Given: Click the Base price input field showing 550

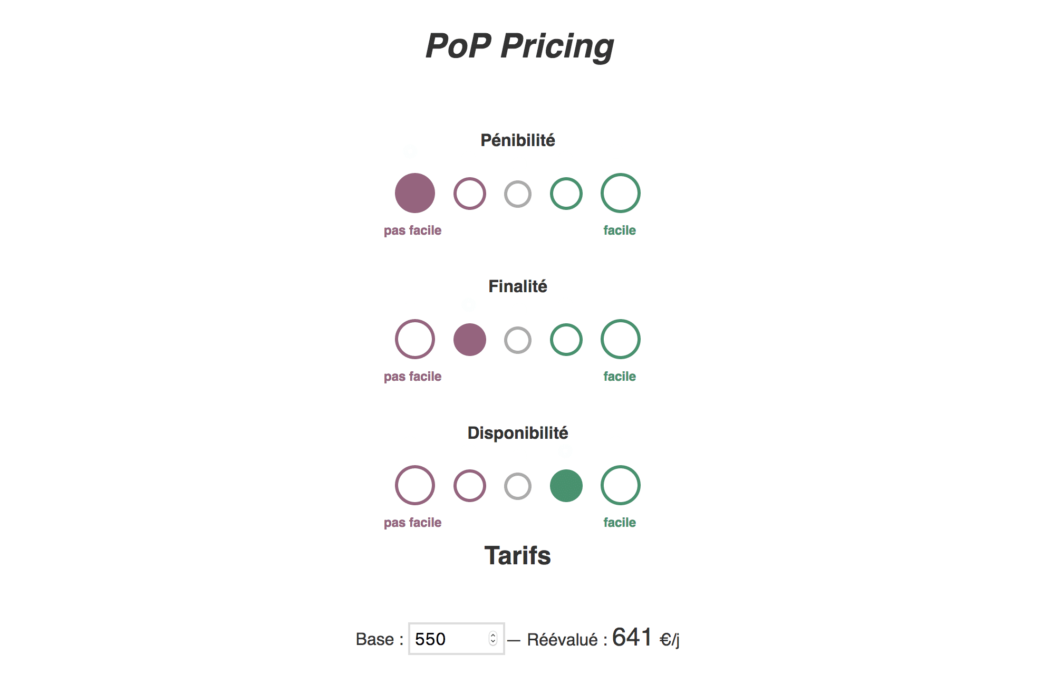Looking at the screenshot, I should [457, 639].
